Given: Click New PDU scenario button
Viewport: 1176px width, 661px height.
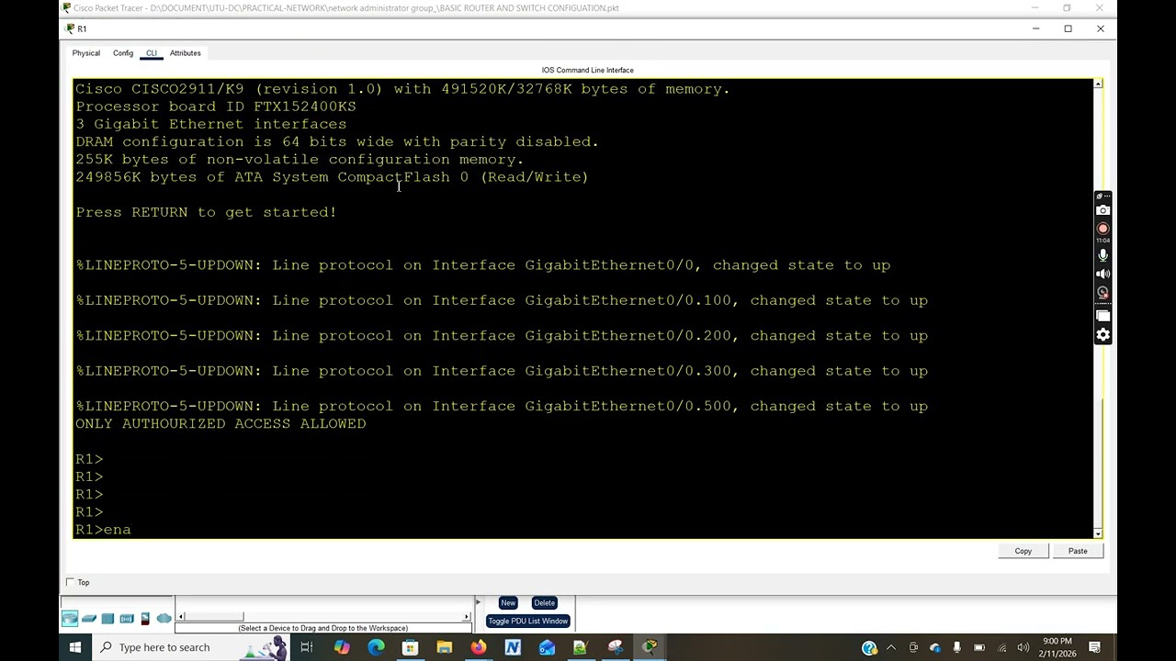Looking at the screenshot, I should pos(508,603).
